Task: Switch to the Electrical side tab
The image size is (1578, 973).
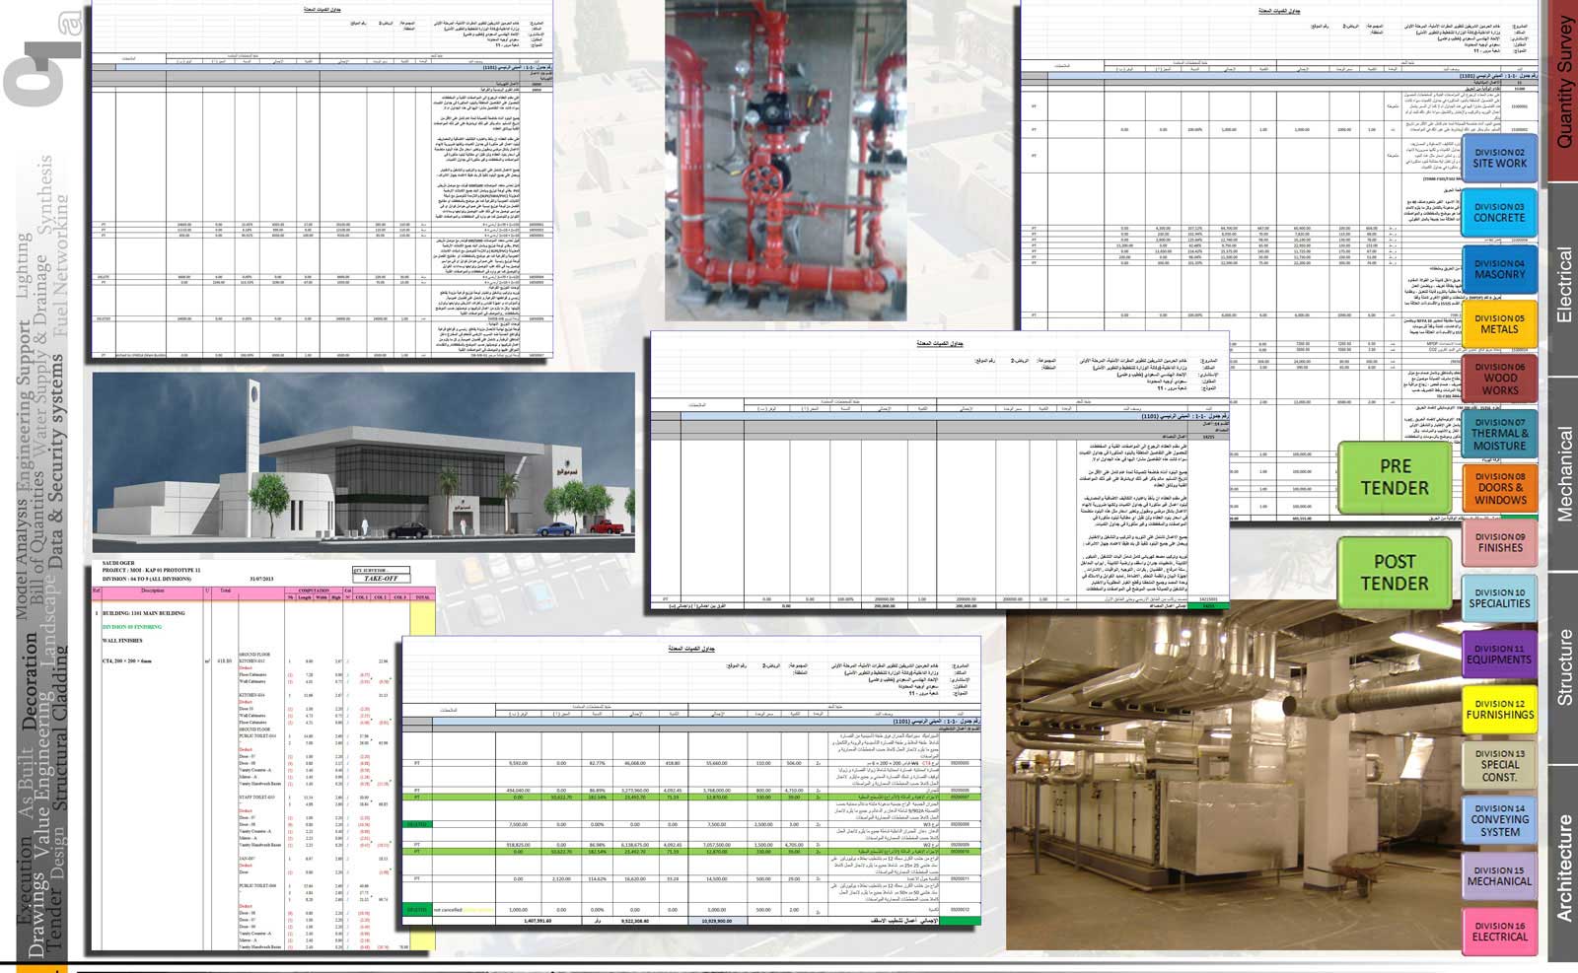Action: tap(1563, 284)
